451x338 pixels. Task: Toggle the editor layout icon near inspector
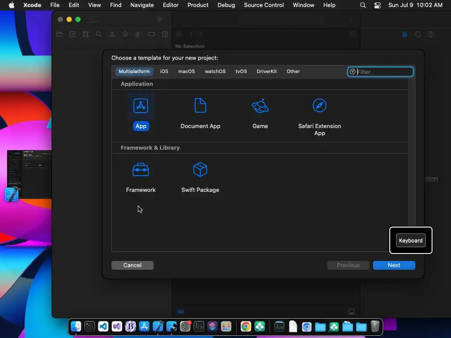[x=353, y=34]
